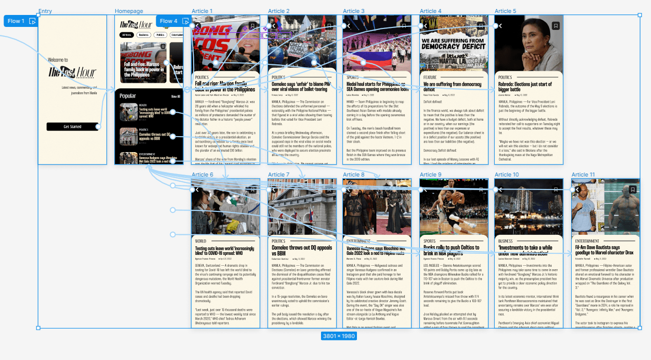Click the Bucks rally headline in Article 9
This screenshot has height=360, width=651.
pyautogui.click(x=451, y=250)
